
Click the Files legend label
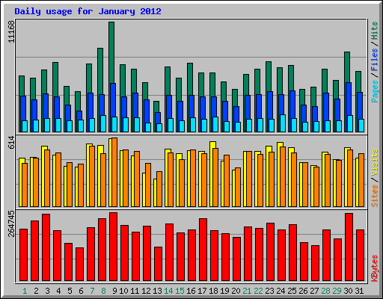coord(374,60)
